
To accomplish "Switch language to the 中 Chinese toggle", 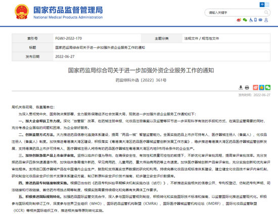I will click(262, 5).
